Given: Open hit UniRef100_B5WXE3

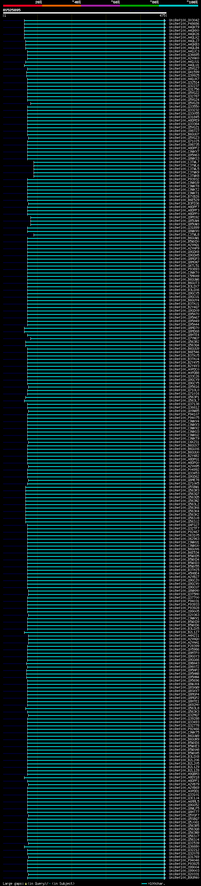Looking at the screenshot, I should (184, 746).
